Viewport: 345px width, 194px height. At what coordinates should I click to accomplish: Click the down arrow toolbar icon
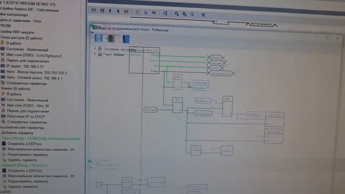point(118,11)
